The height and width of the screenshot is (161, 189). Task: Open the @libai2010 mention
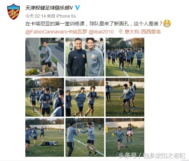pos(101,32)
